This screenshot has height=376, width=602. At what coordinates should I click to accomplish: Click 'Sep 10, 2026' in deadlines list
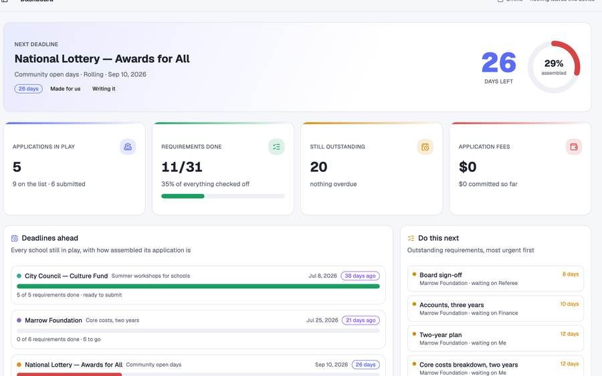pyautogui.click(x=331, y=365)
